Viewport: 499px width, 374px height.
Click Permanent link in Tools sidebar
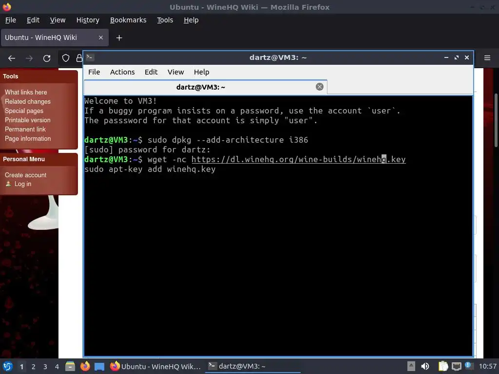pos(25,129)
